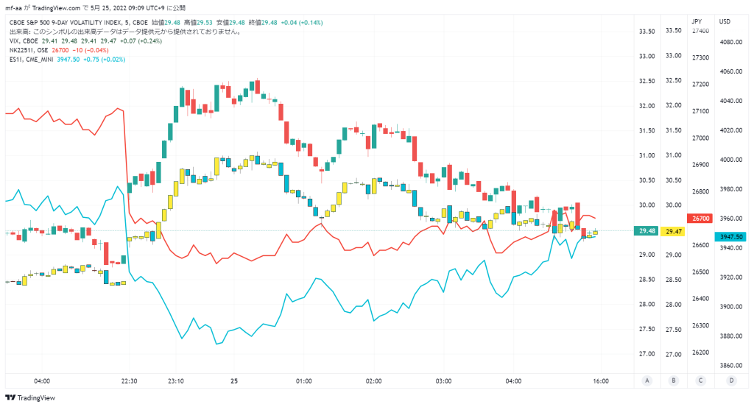
Task: Click the USD currency label above the scale
Action: [725, 21]
